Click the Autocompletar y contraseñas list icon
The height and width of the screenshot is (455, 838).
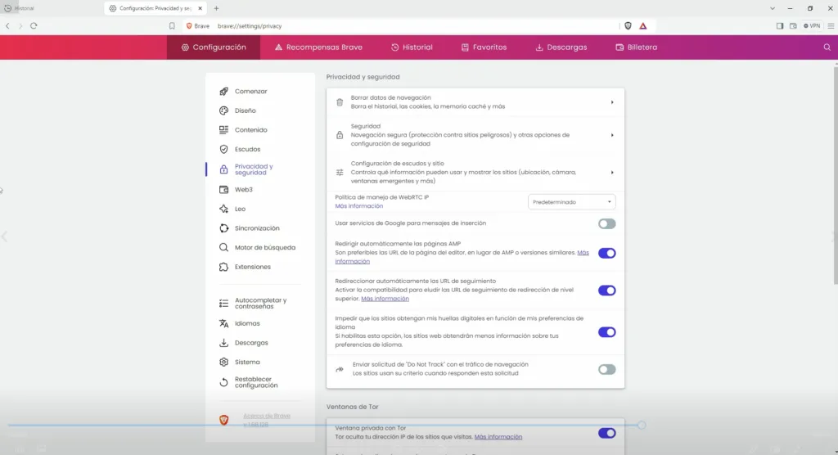[x=223, y=303]
